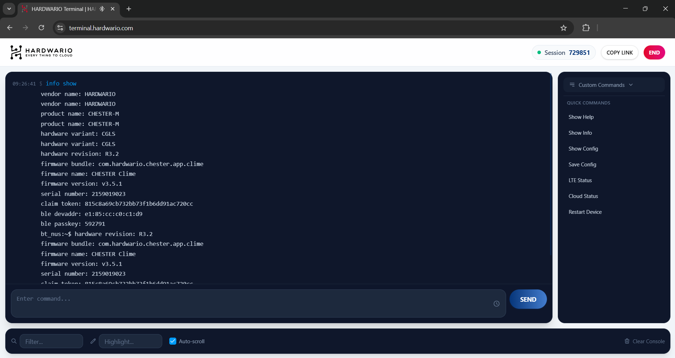The height and width of the screenshot is (358, 675).
Task: Click the highlight pencil icon
Action: [x=93, y=341]
